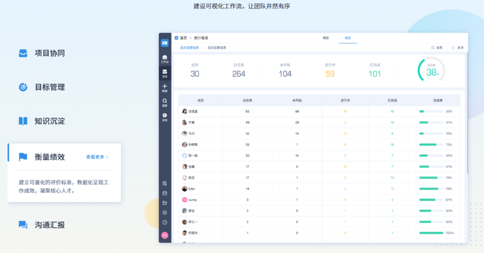Click Eder's avatar in the table
Viewport: 484px width, 253px height.
185,189
